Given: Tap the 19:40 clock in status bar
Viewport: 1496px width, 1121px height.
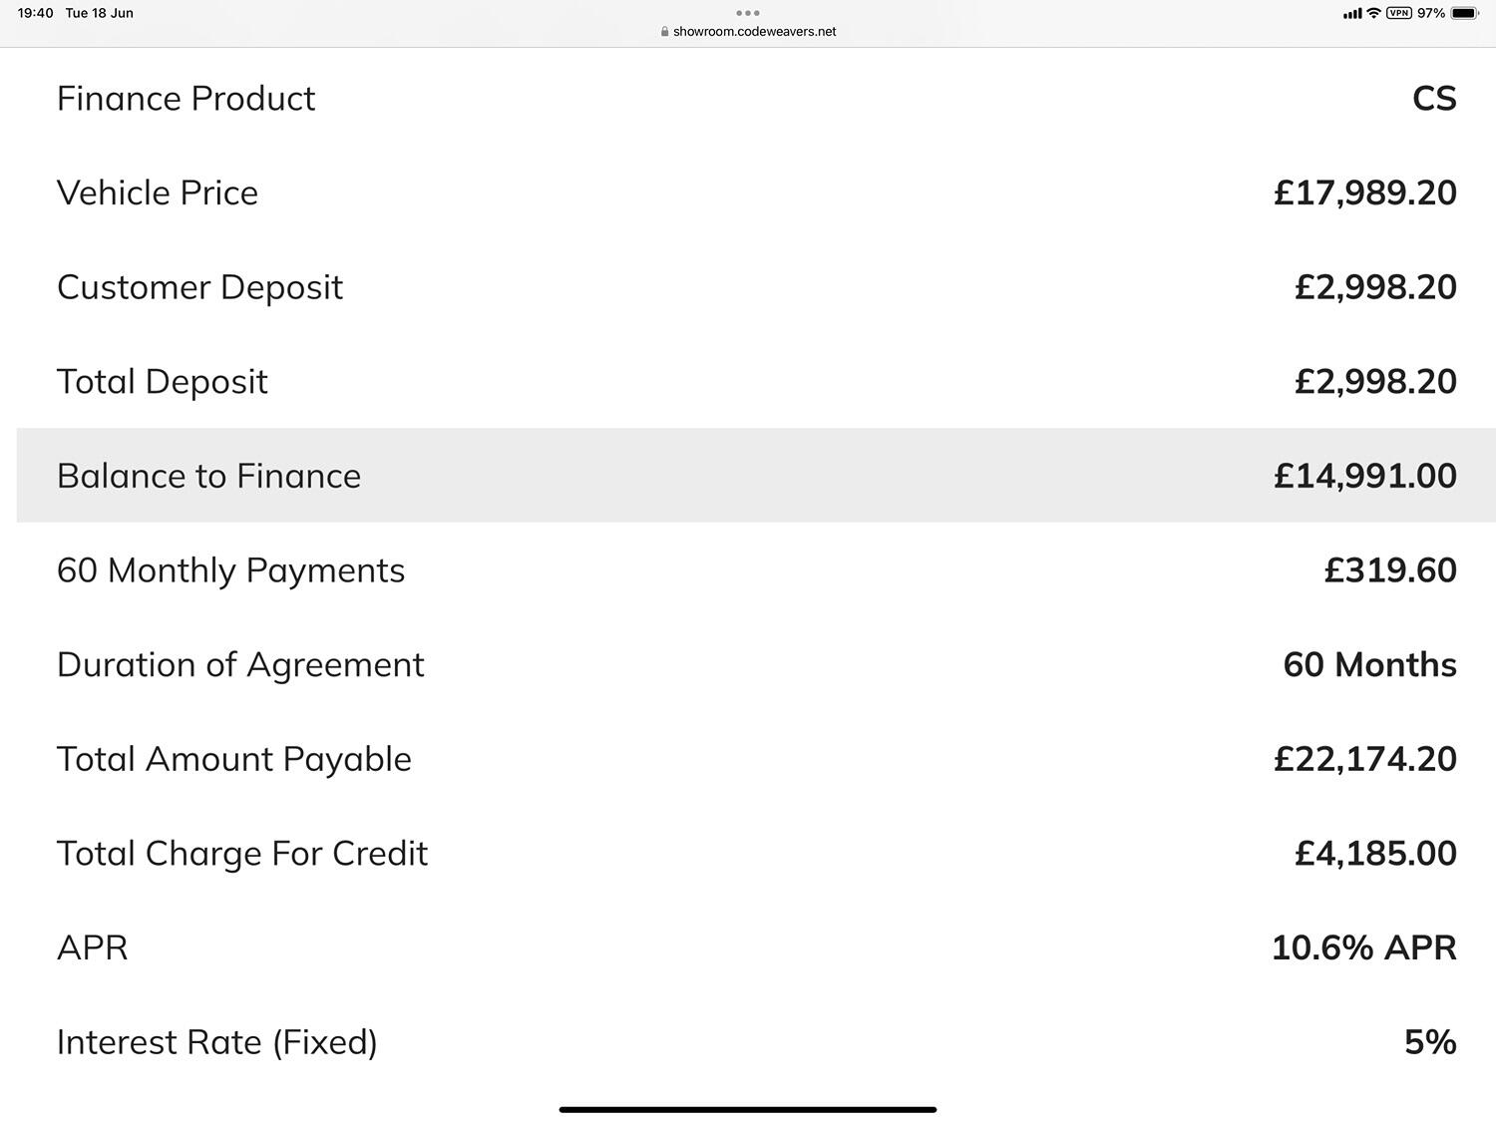Looking at the screenshot, I should point(35,13).
